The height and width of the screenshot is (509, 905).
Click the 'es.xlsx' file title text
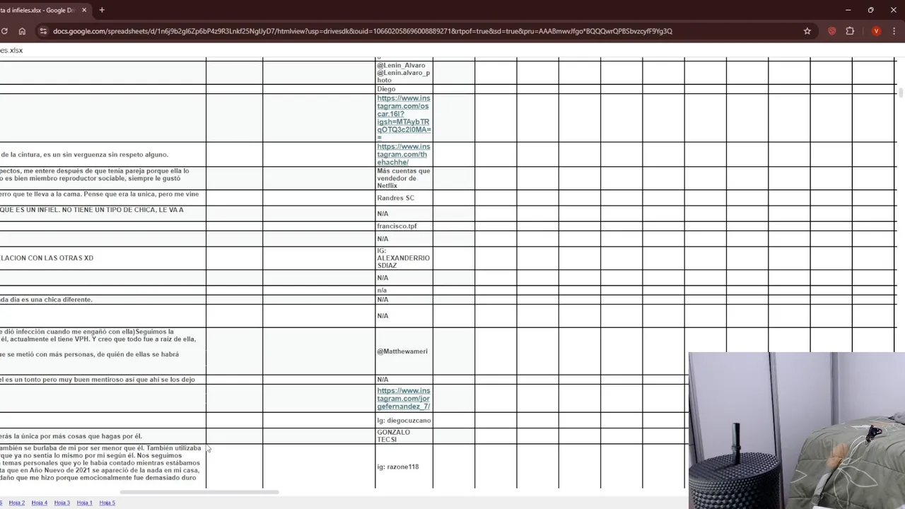click(x=11, y=50)
